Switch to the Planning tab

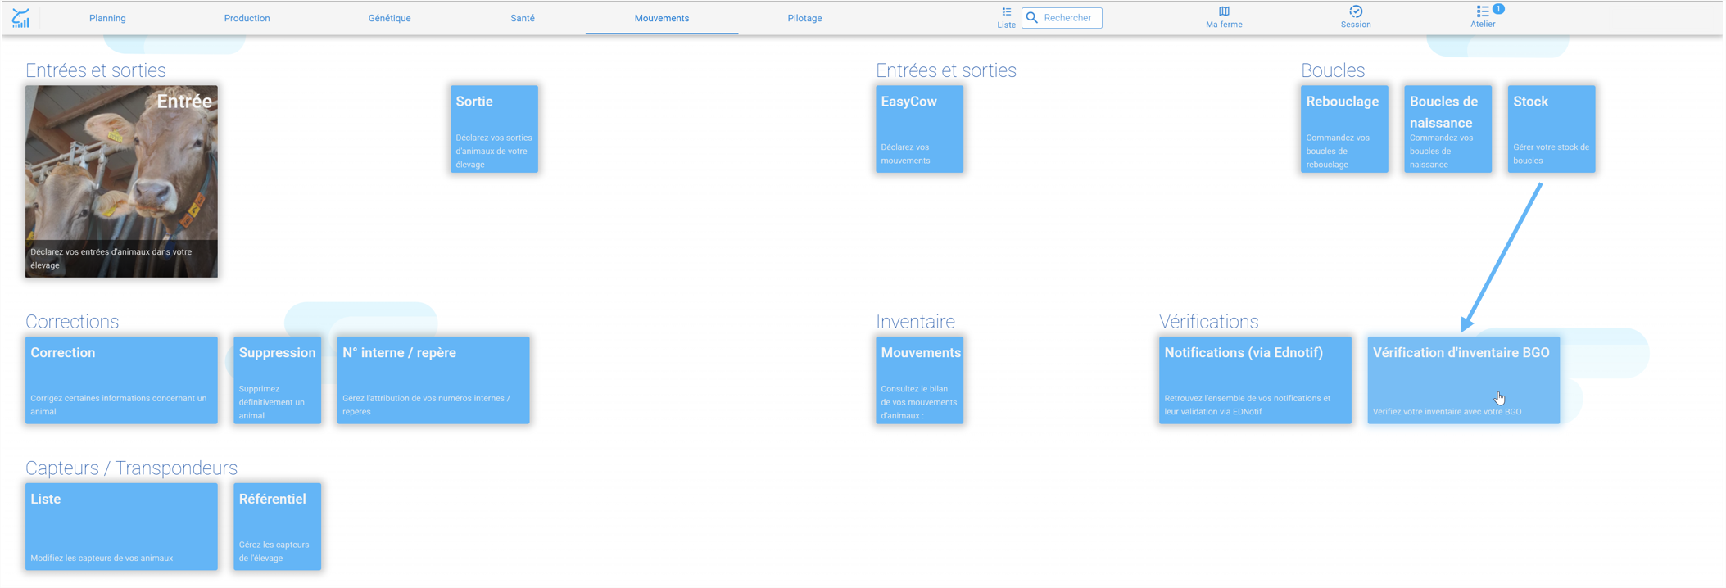107,18
